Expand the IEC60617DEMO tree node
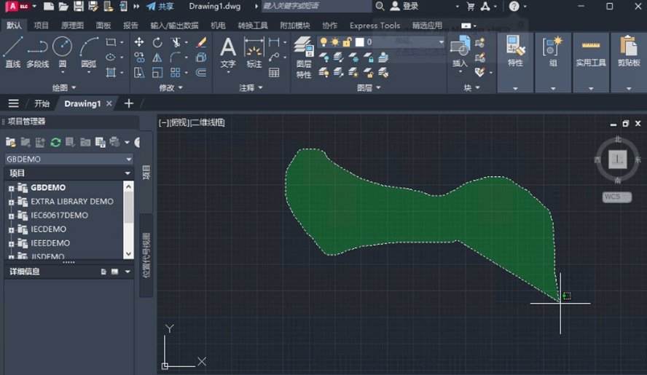 click(11, 216)
